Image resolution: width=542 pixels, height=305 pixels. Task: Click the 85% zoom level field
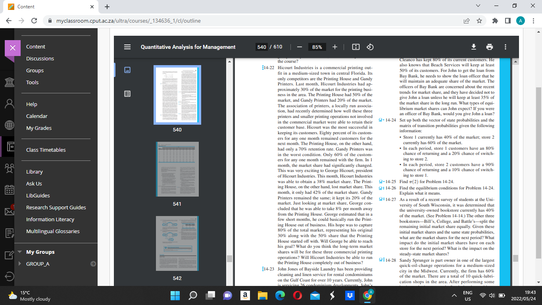[x=317, y=47]
